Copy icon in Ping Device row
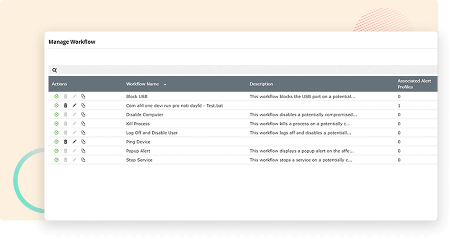 pos(83,142)
